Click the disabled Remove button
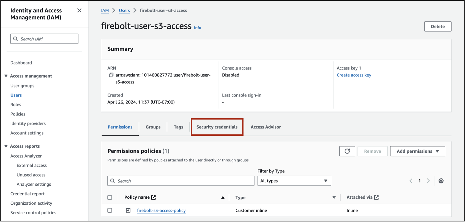 click(373, 151)
